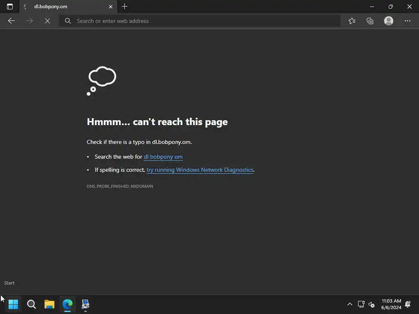Click the forward navigation arrow
Screen dimensions: 419x314
tap(29, 21)
